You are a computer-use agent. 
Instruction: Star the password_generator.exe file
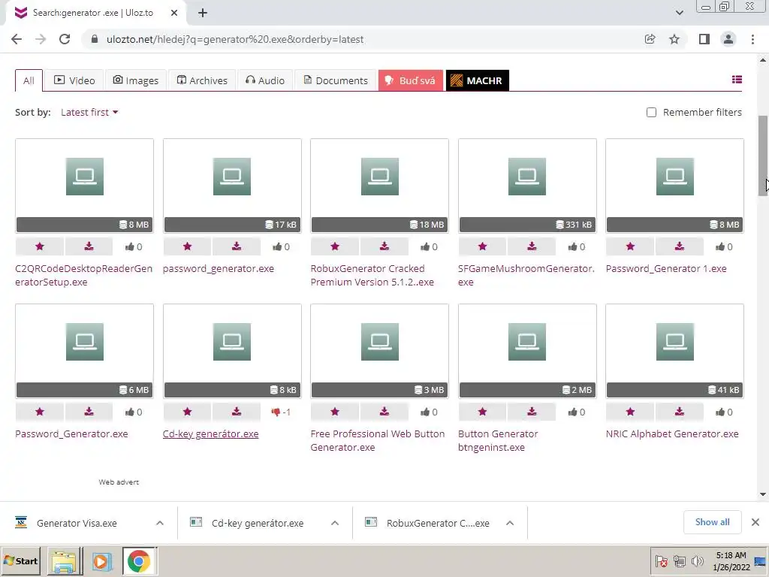click(187, 246)
